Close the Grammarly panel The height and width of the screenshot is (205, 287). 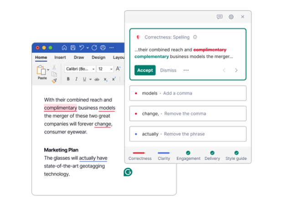click(x=242, y=17)
